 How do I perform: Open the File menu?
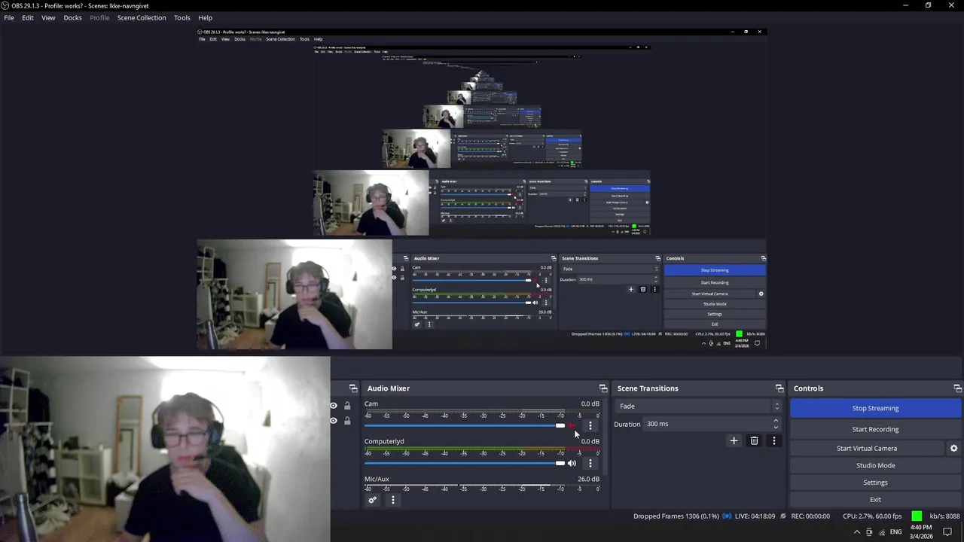[9, 17]
